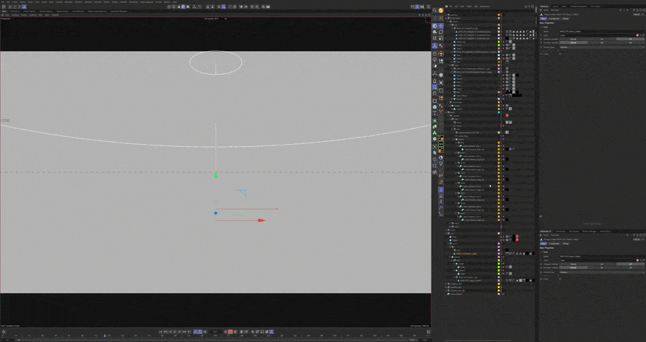
Task: Click Name input field in upper Attributes panel
Action: (x=602, y=32)
